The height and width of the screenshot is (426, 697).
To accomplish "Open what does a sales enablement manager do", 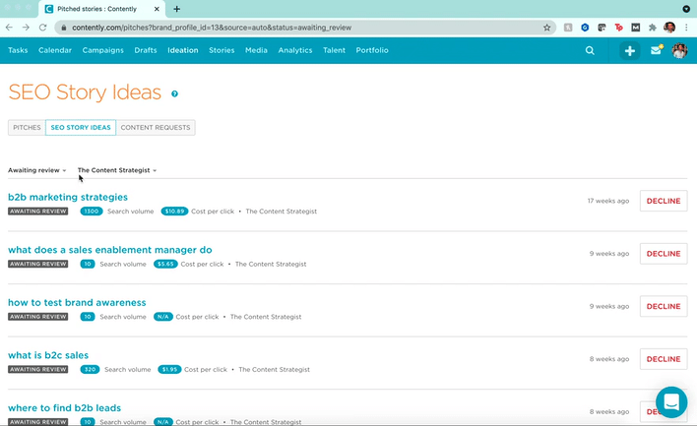I will (x=109, y=250).
